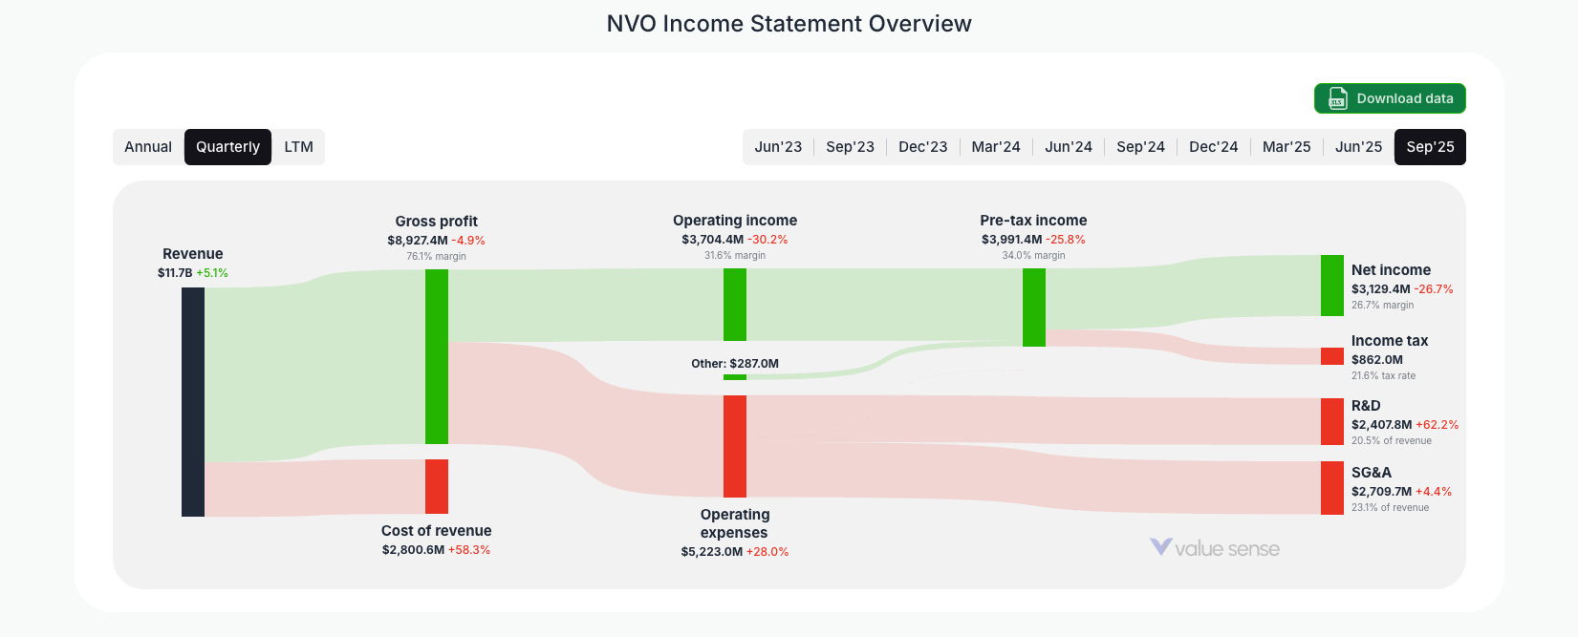This screenshot has height=637, width=1578.
Task: Switch to Annual view
Action: pos(148,147)
